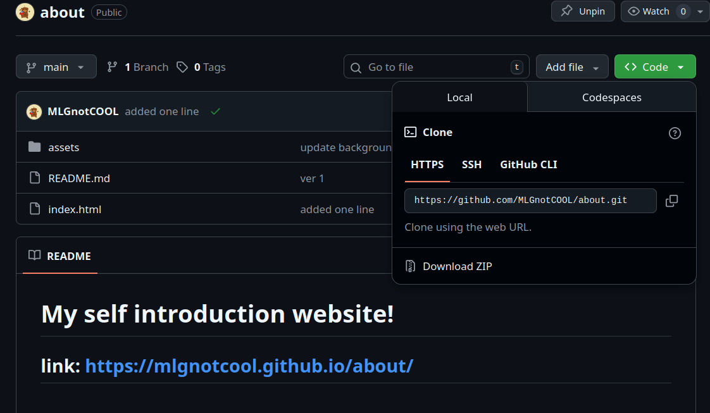Click the assets folder icon
Image resolution: width=710 pixels, height=413 pixels.
click(34, 147)
